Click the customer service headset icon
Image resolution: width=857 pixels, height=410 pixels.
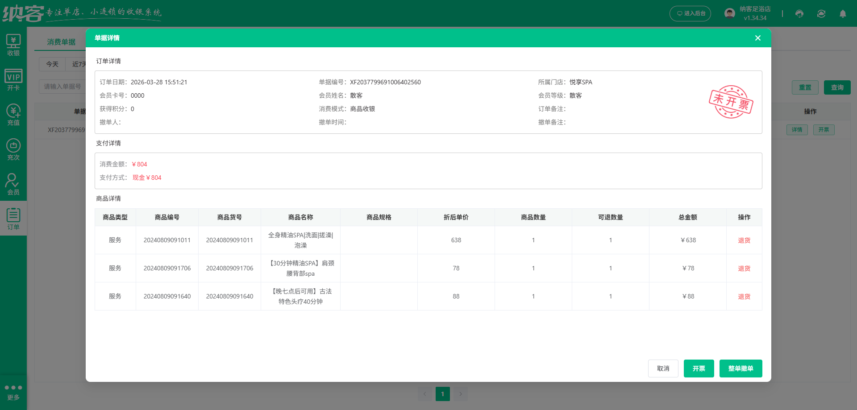[799, 14]
